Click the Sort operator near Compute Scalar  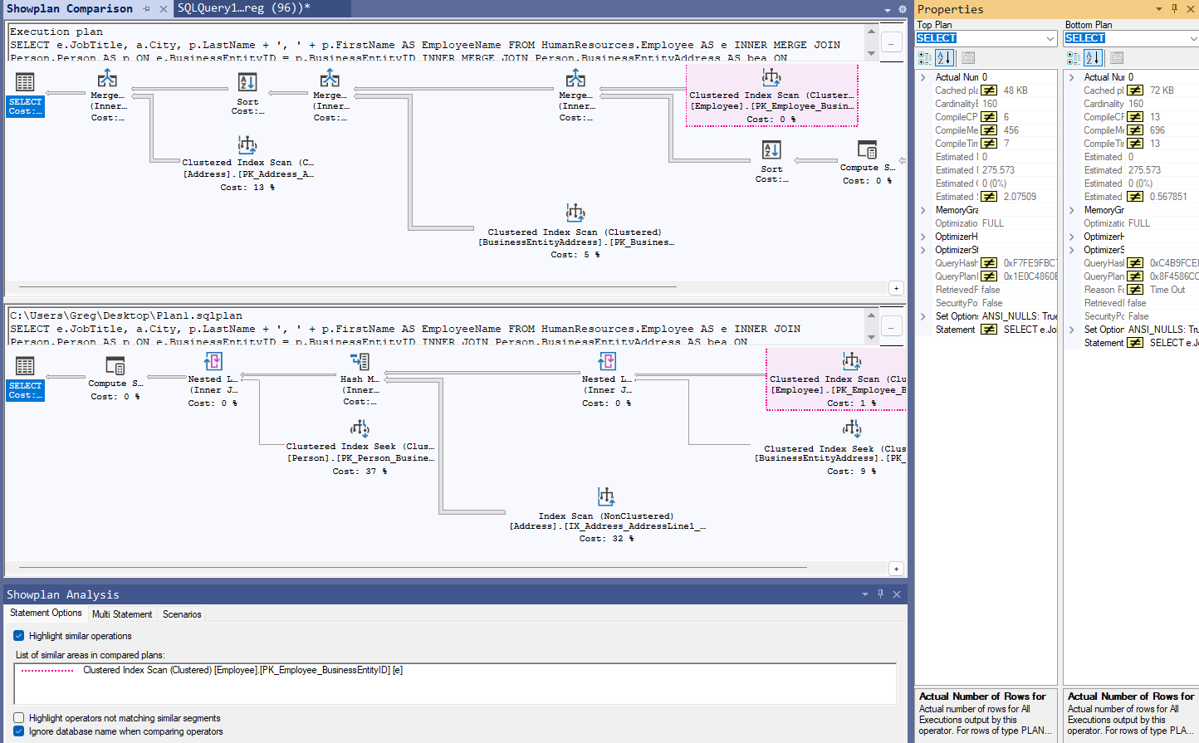tap(771, 161)
